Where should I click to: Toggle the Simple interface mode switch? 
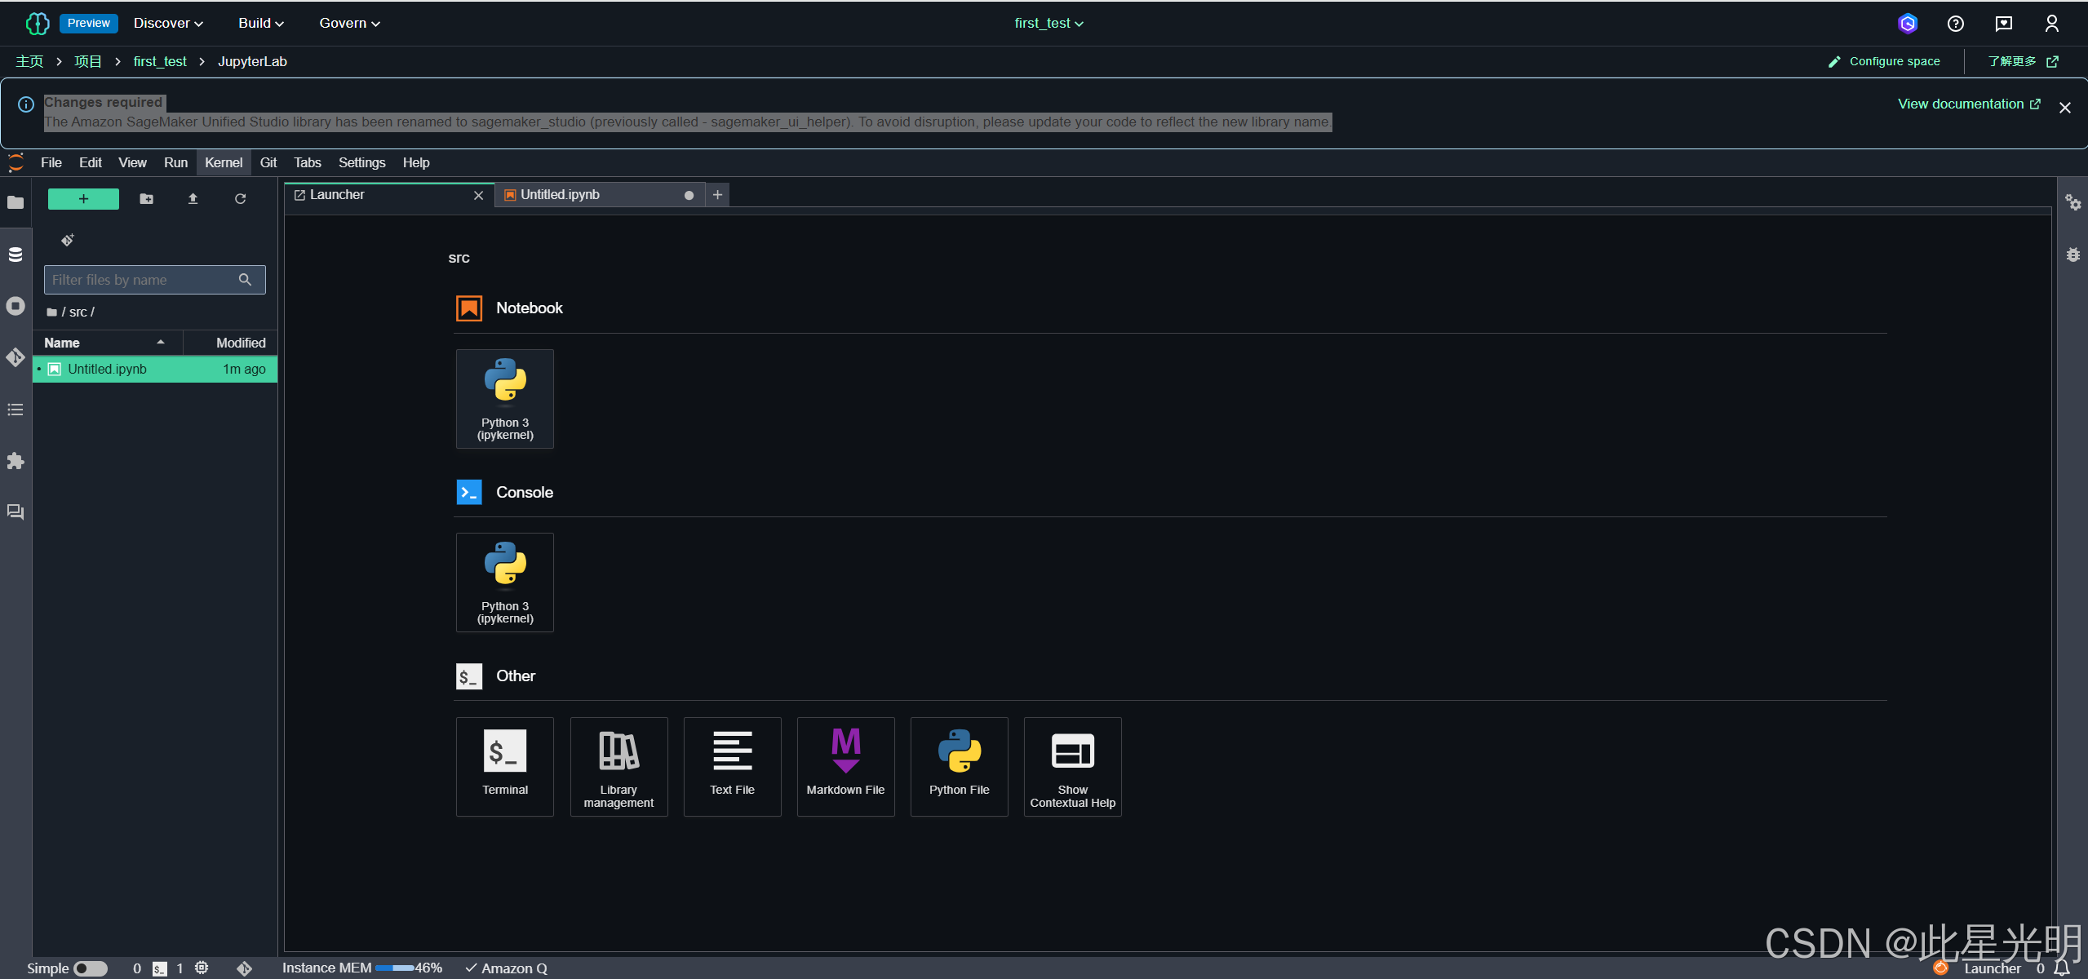[91, 968]
